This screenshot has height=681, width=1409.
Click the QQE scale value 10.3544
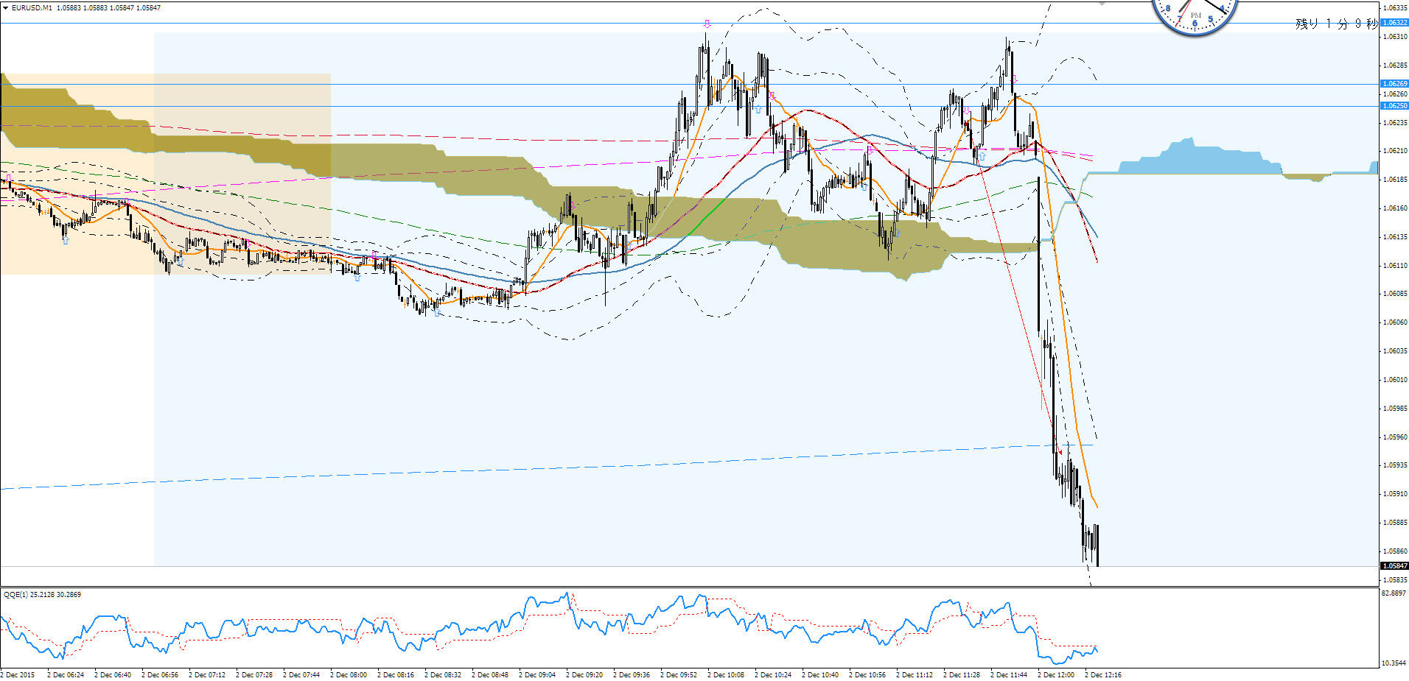(1394, 663)
